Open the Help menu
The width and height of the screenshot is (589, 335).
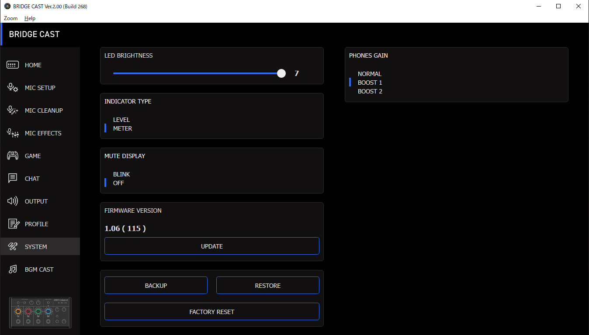pos(30,18)
